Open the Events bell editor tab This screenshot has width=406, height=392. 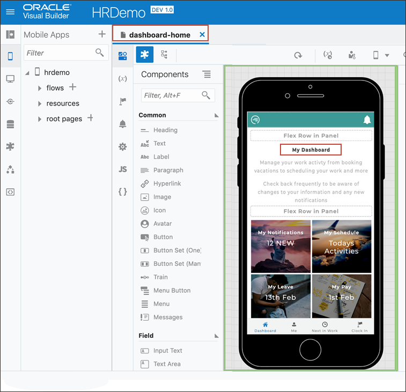(122, 124)
